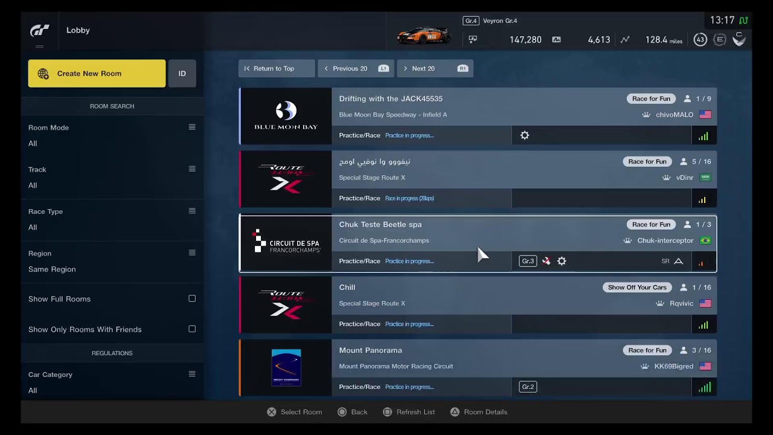This screenshot has height=435, width=773.
Task: Click the Blue Moon Bay track thumbnail
Action: click(286, 116)
